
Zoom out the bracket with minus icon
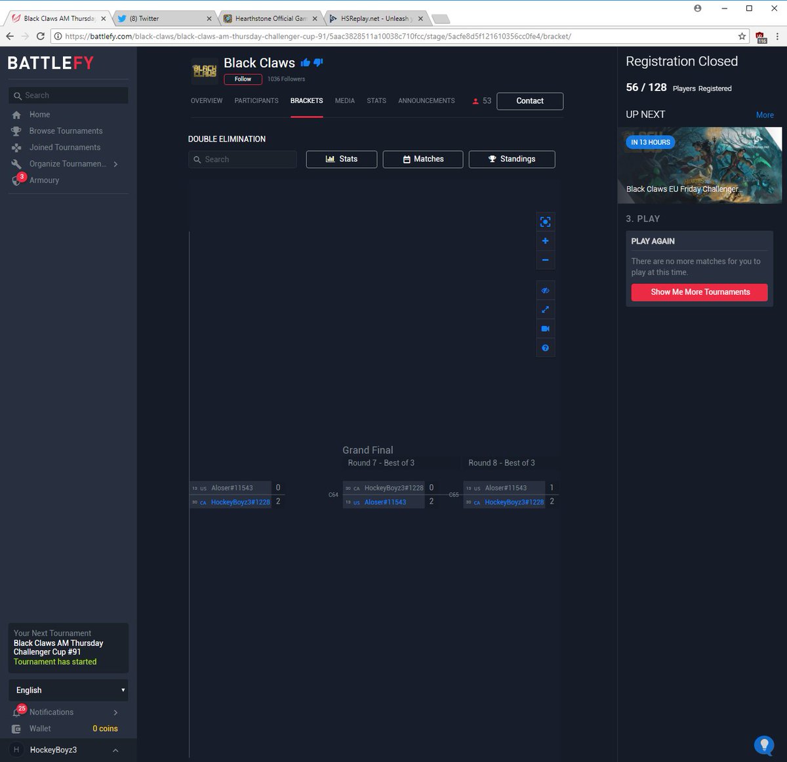tap(545, 260)
